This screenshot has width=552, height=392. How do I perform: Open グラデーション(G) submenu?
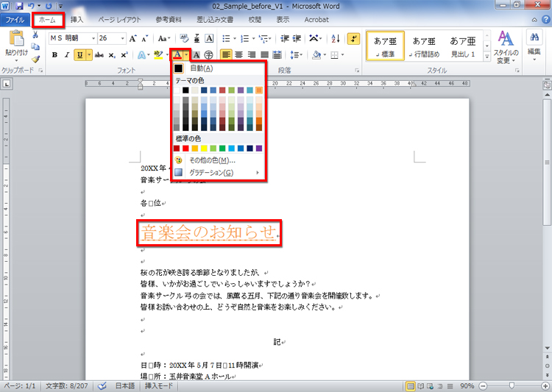pos(218,173)
